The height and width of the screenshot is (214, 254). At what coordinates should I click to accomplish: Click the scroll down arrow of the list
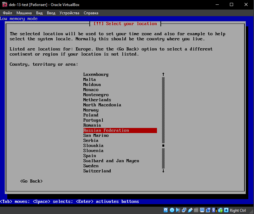[163, 171]
